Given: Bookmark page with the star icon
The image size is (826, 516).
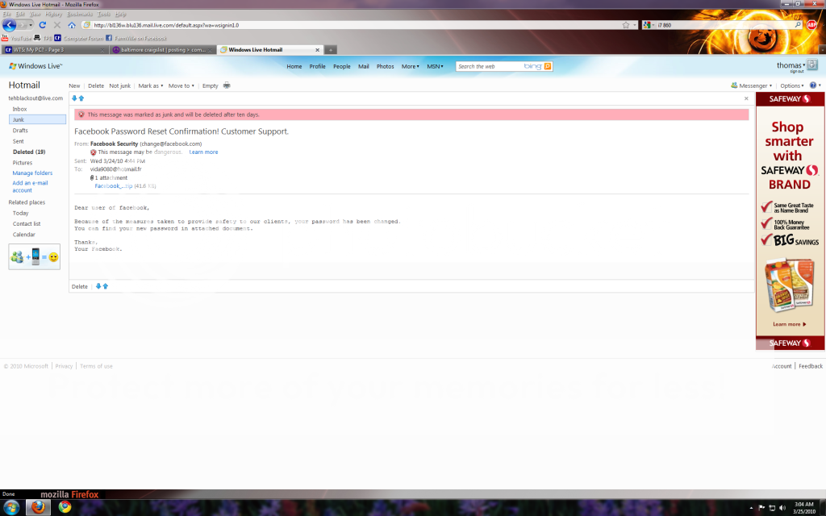Looking at the screenshot, I should (x=626, y=25).
